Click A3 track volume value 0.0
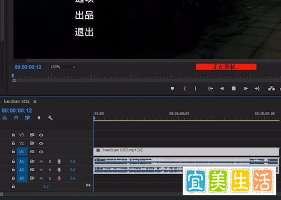This screenshot has width=281, height=200. click(x=73, y=178)
